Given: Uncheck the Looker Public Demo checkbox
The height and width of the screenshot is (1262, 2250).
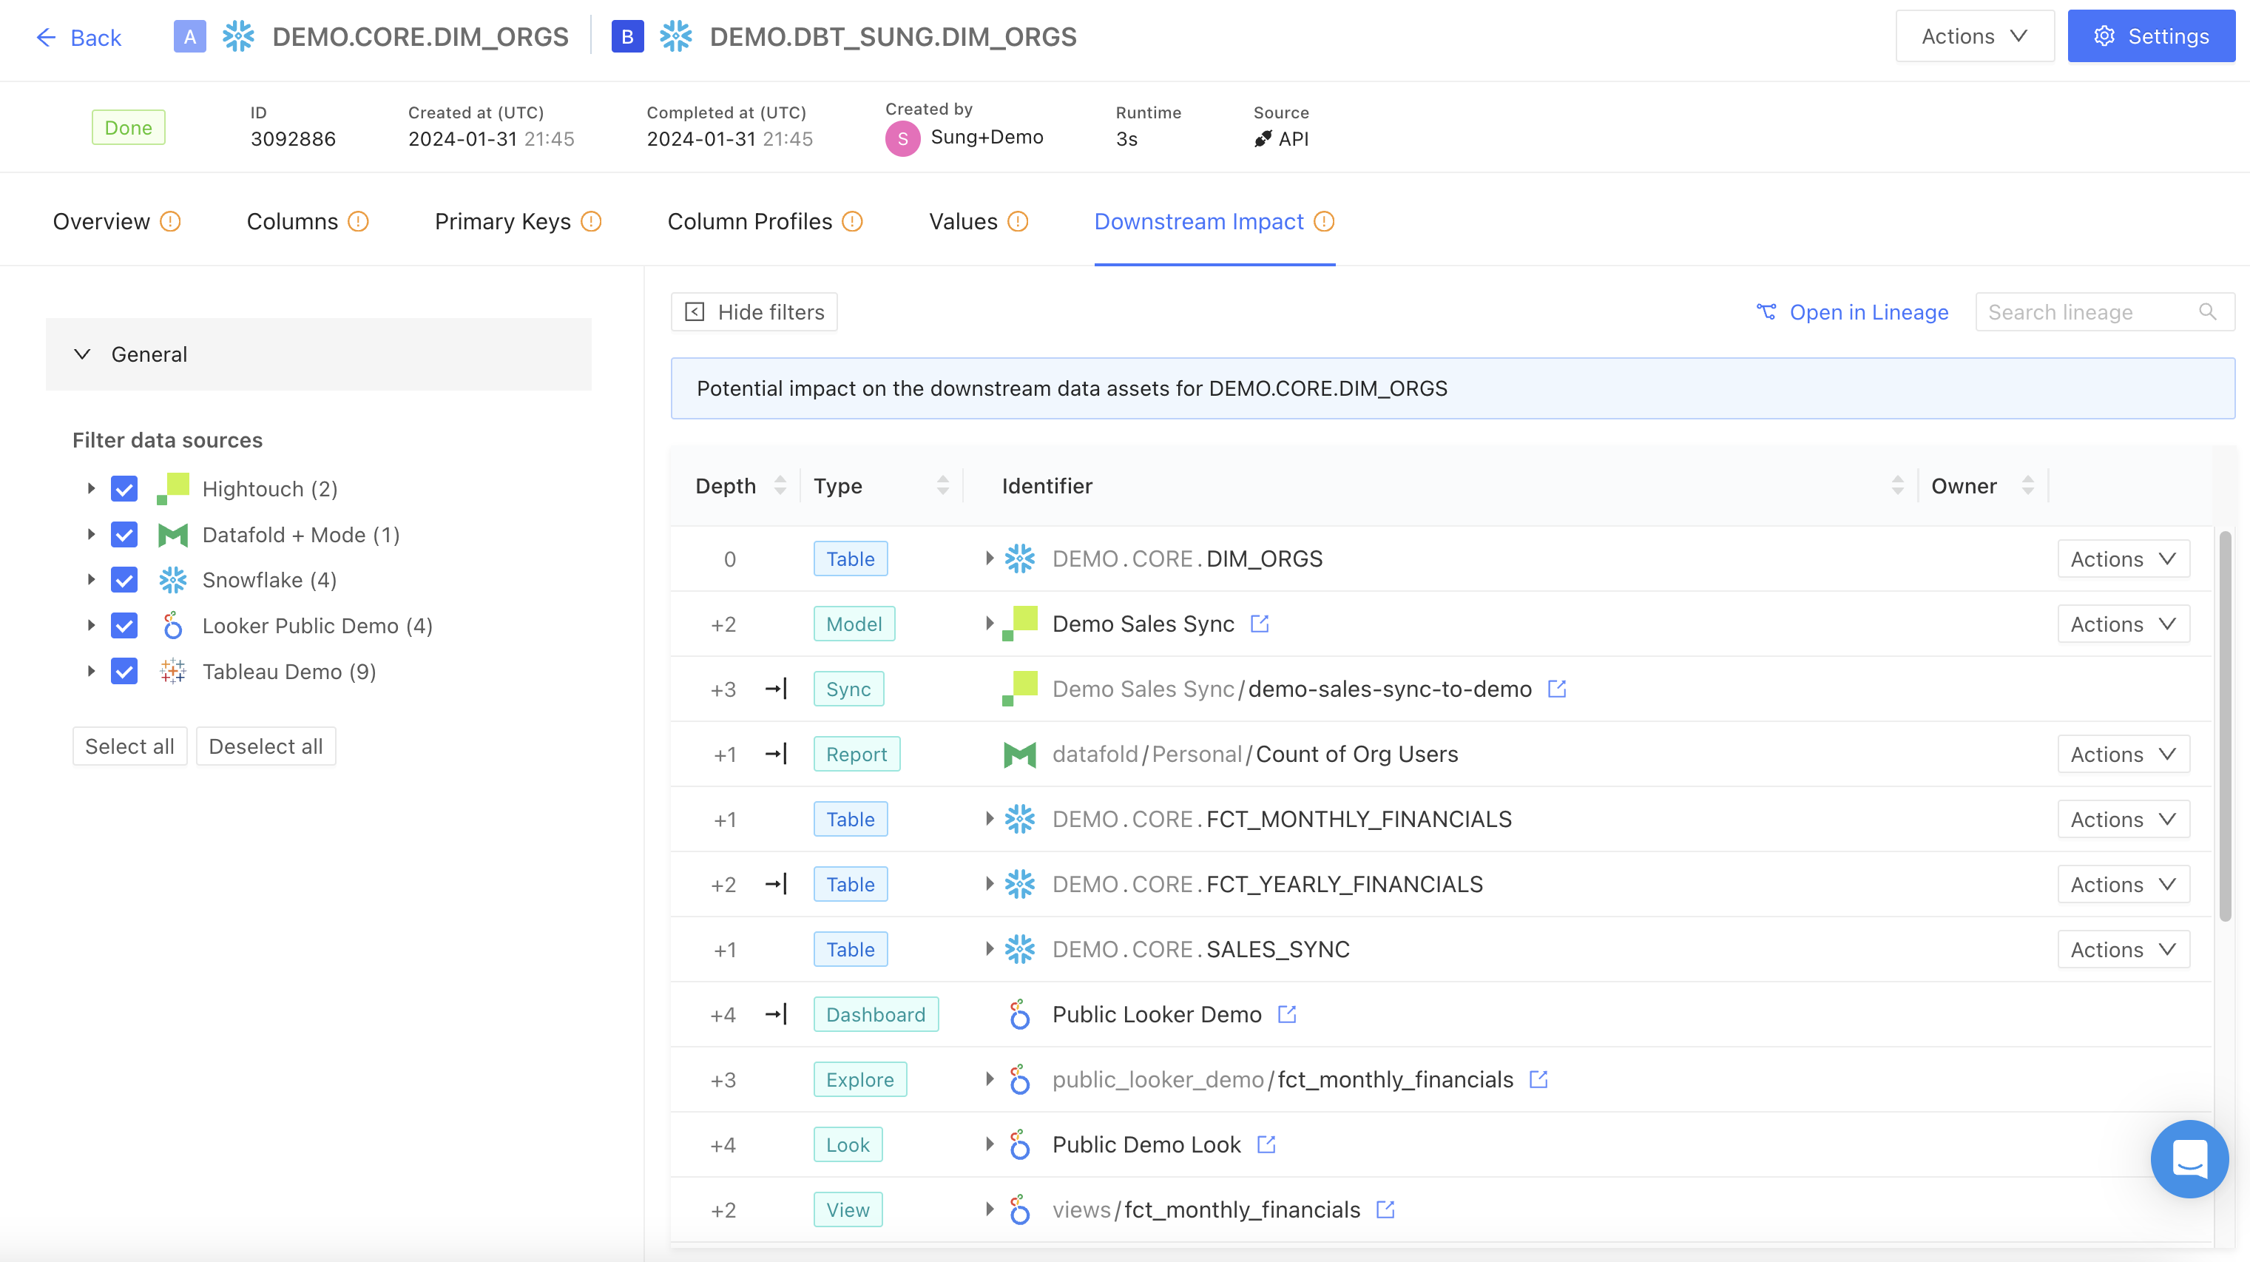Looking at the screenshot, I should [x=124, y=627].
